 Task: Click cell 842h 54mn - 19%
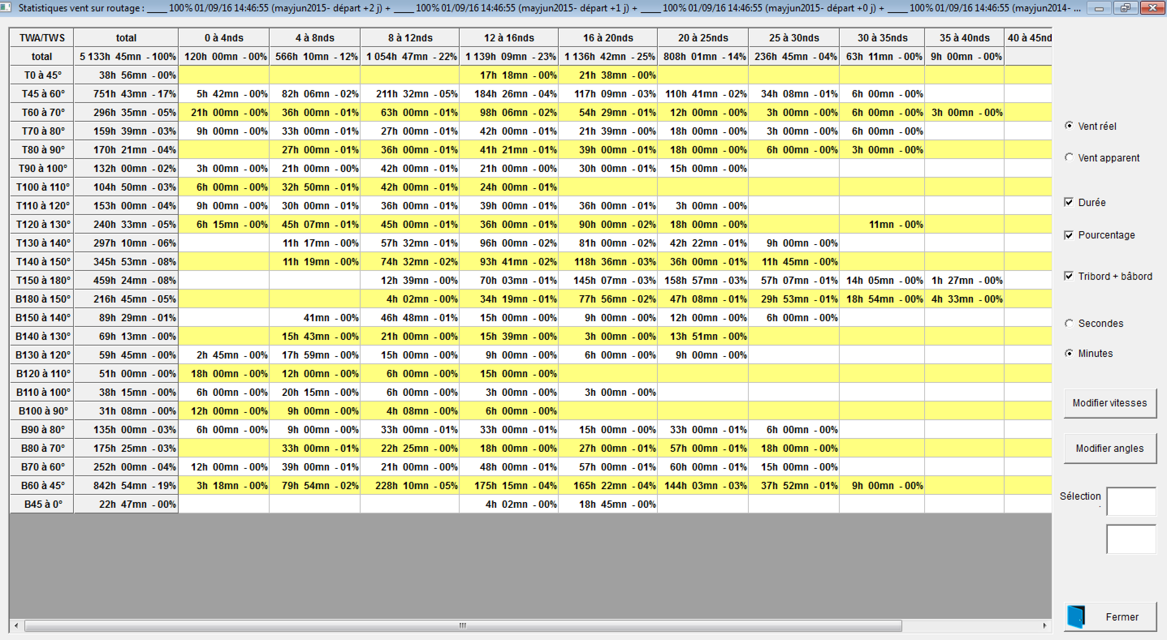(x=126, y=485)
